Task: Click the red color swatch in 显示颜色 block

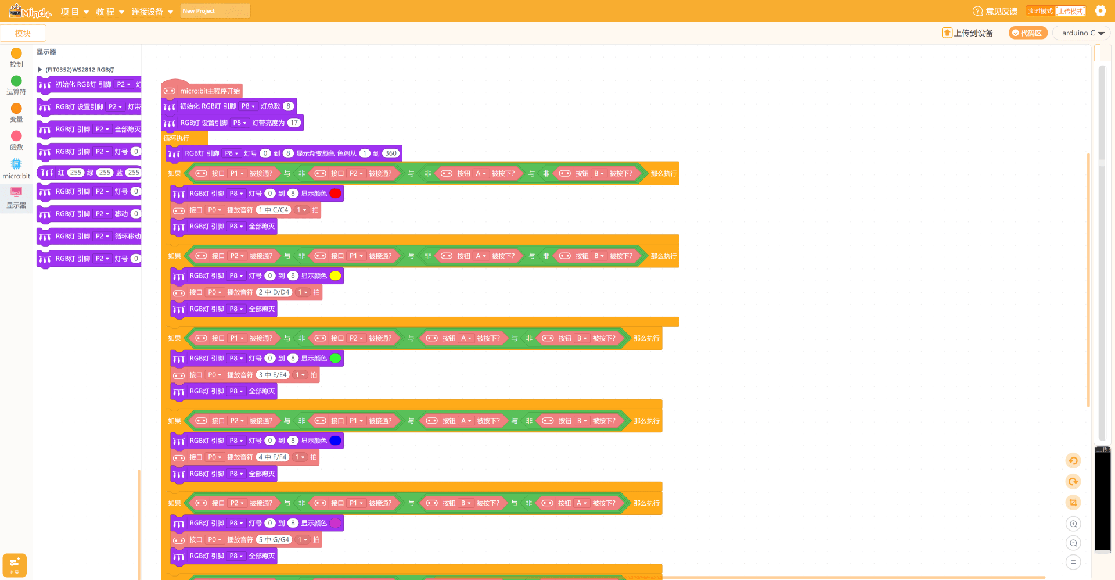Action: 336,194
